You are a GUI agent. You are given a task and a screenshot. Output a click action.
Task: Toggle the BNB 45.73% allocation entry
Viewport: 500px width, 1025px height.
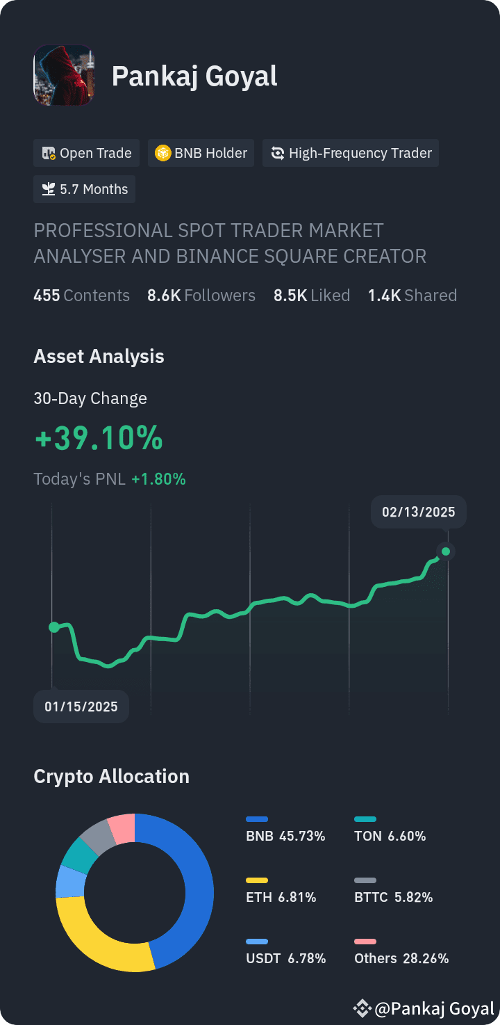pyautogui.click(x=286, y=836)
